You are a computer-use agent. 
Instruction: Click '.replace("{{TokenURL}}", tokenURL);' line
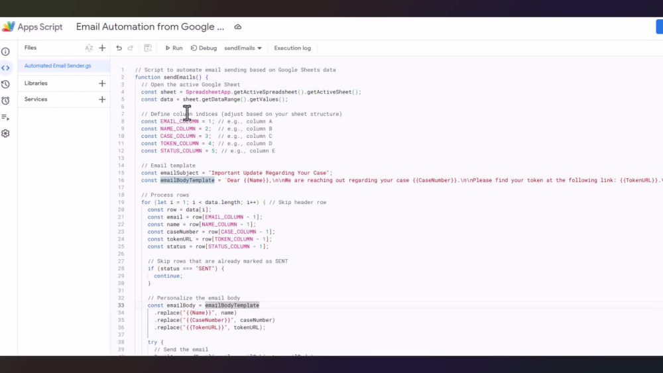(x=210, y=327)
